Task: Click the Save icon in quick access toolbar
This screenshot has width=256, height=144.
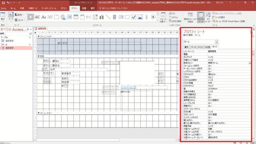Action: pyautogui.click(x=3, y=3)
